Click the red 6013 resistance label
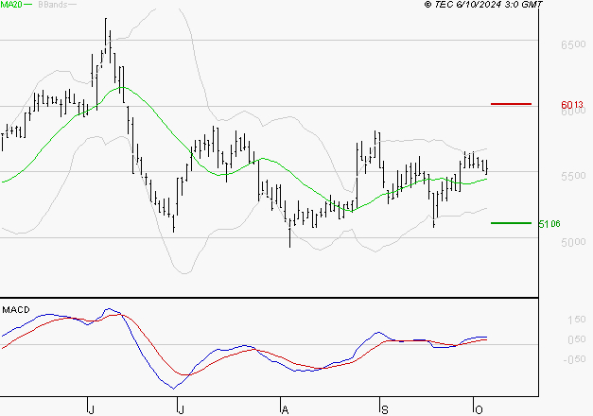Image resolution: width=593 pixels, height=416 pixels. 572,105
